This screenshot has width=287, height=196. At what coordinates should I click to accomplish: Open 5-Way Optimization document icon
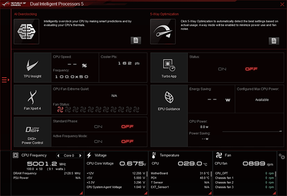point(274,41)
